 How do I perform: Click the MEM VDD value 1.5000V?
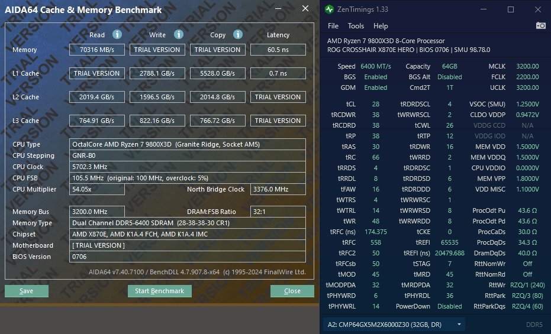click(x=527, y=147)
